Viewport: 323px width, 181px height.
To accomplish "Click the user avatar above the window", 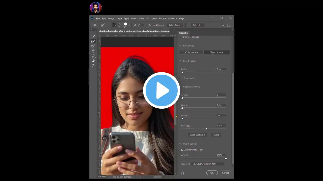I will [96, 8].
